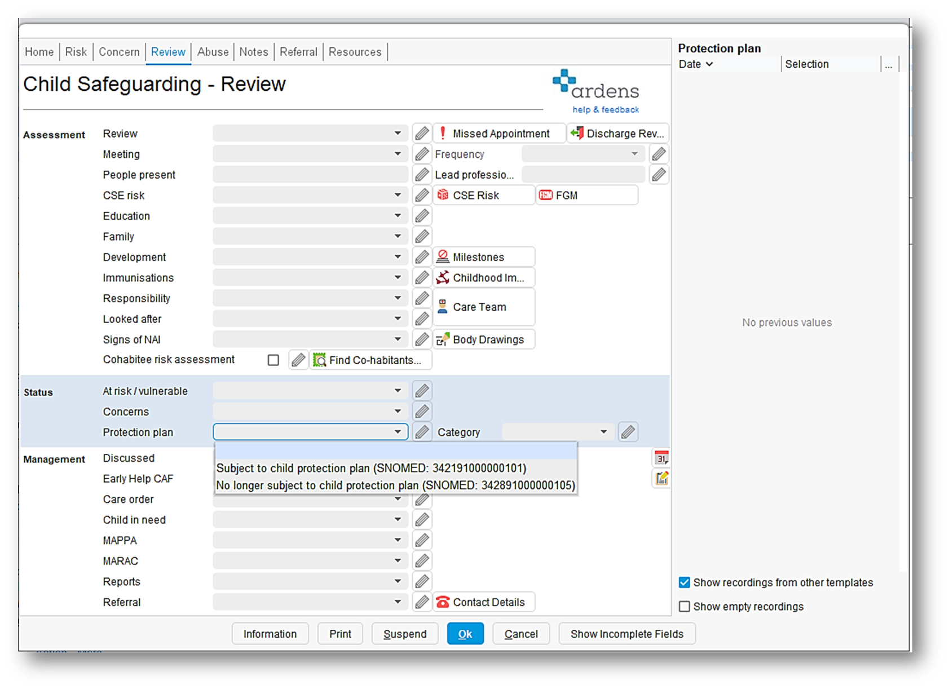Click the Information button
Screen dimensions: 949x689
pyautogui.click(x=270, y=634)
